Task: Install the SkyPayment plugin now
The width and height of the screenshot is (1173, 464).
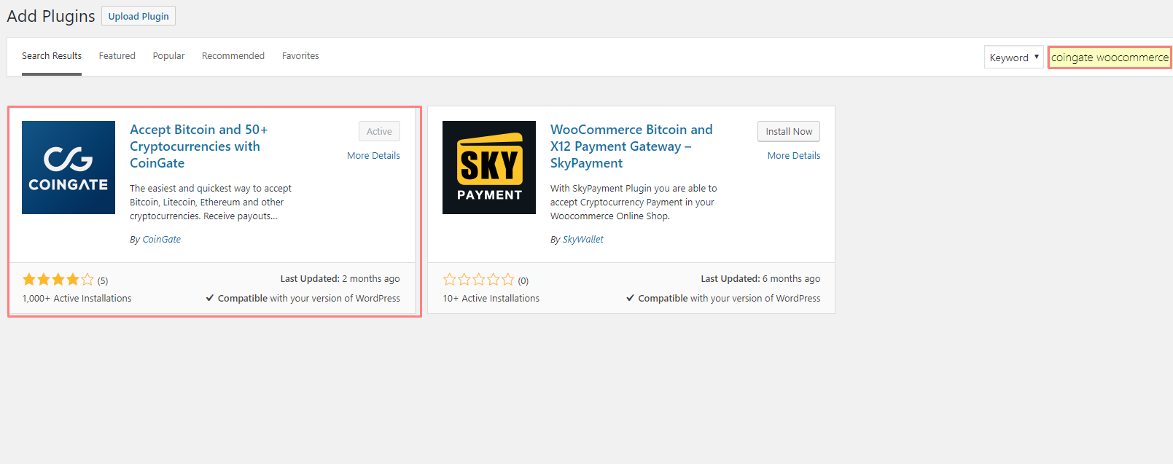Action: point(789,131)
